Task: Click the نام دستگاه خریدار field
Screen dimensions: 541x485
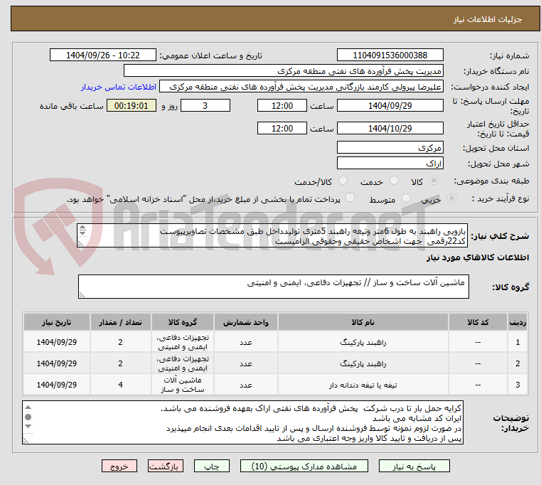Action: point(283,71)
